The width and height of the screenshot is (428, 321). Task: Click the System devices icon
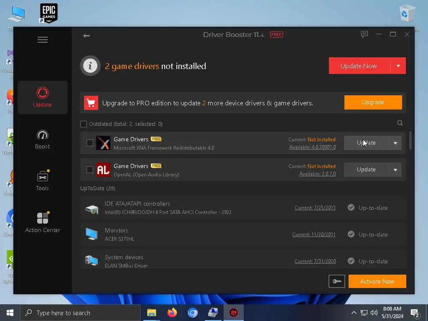tap(92, 260)
